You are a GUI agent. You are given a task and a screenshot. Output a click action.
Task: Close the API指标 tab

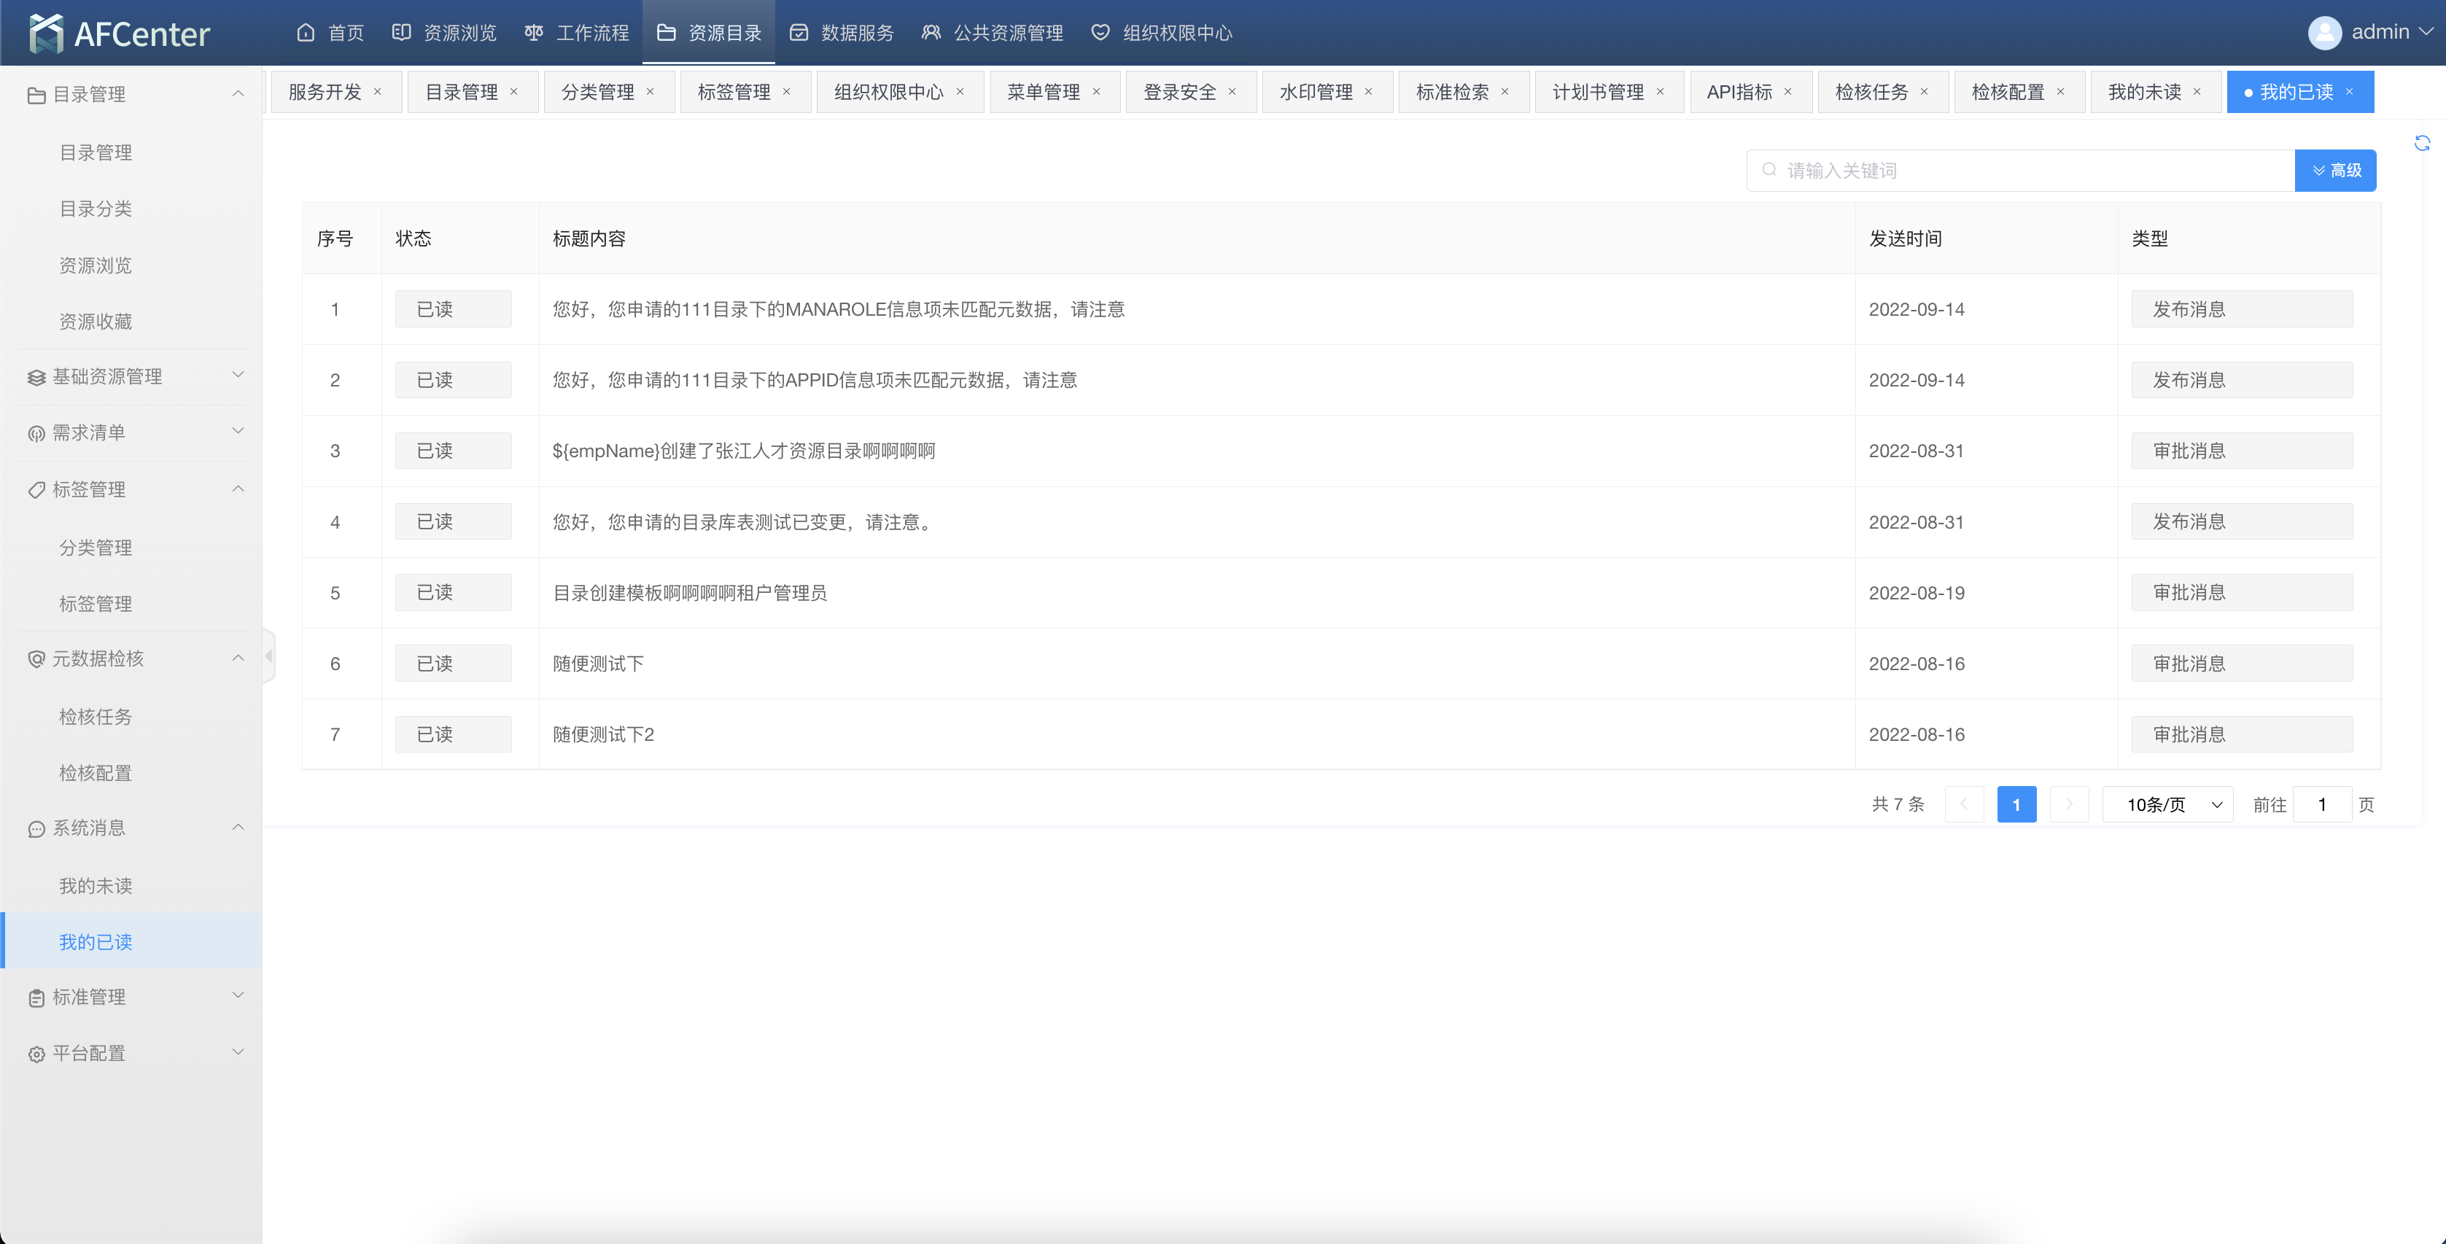pos(1788,92)
